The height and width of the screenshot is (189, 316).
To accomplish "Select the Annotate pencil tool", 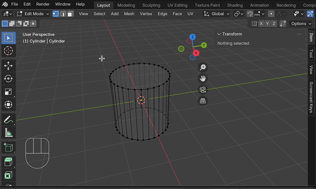I will 8,119.
